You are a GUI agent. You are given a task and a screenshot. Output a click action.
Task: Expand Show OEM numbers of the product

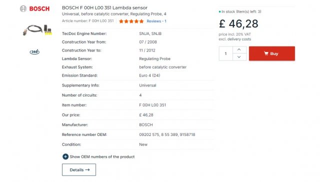98,156
